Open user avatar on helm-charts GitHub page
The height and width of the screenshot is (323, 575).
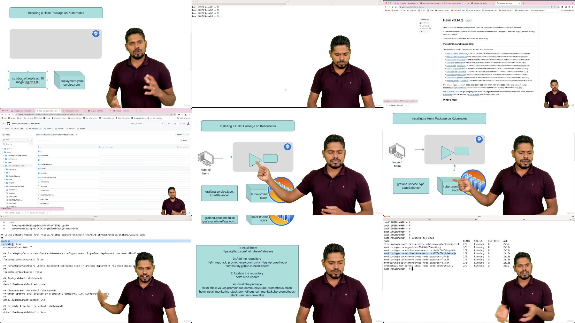tap(188, 123)
